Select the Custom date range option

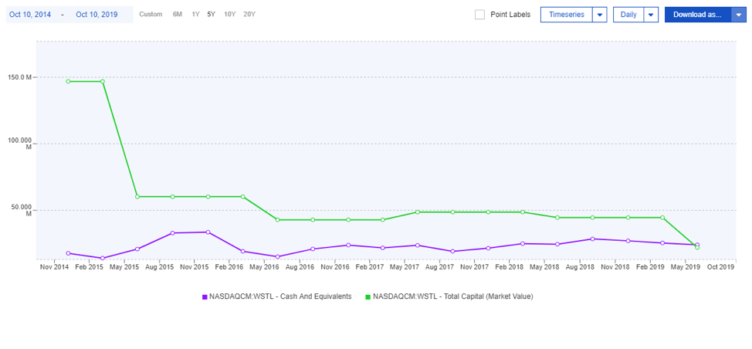151,15
